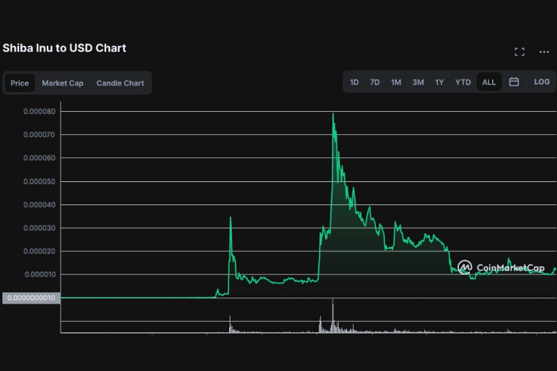Click the 0.000080 price axis label
The width and height of the screenshot is (557, 371).
(39, 111)
